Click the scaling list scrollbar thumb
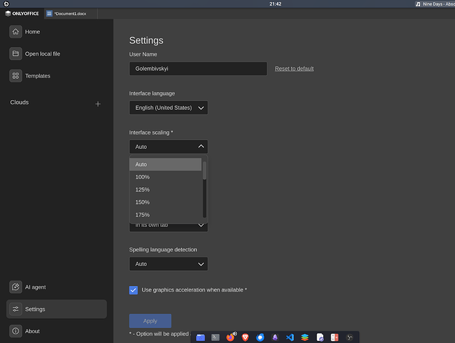 [205, 171]
